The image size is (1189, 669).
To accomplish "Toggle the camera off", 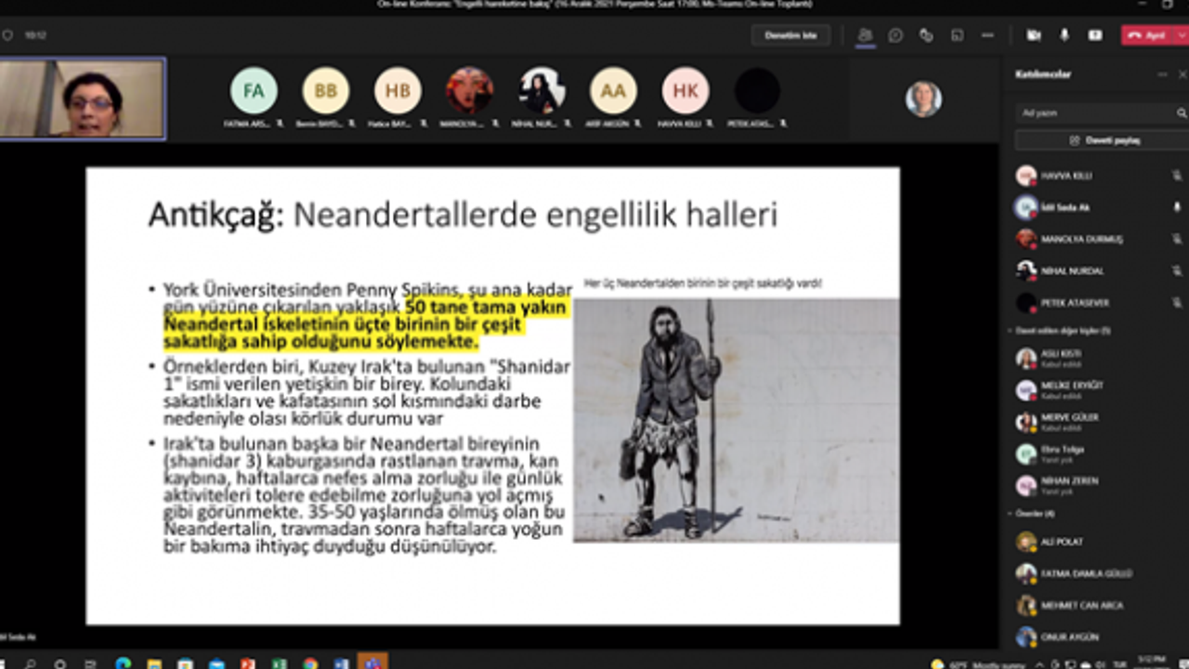I will point(1035,35).
